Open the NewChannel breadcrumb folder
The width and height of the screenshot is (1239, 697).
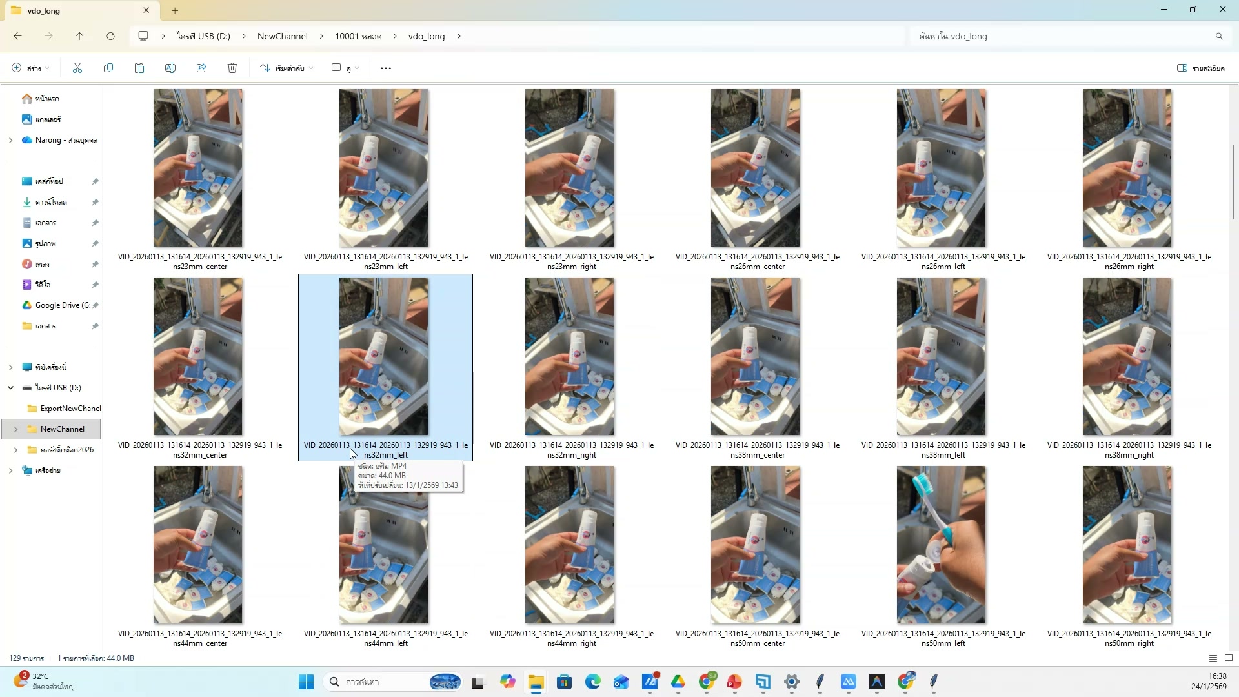coord(281,36)
